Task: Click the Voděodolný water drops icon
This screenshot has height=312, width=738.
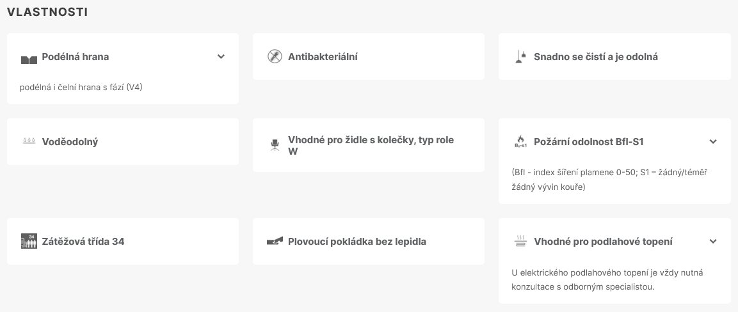Action: pyautogui.click(x=29, y=142)
